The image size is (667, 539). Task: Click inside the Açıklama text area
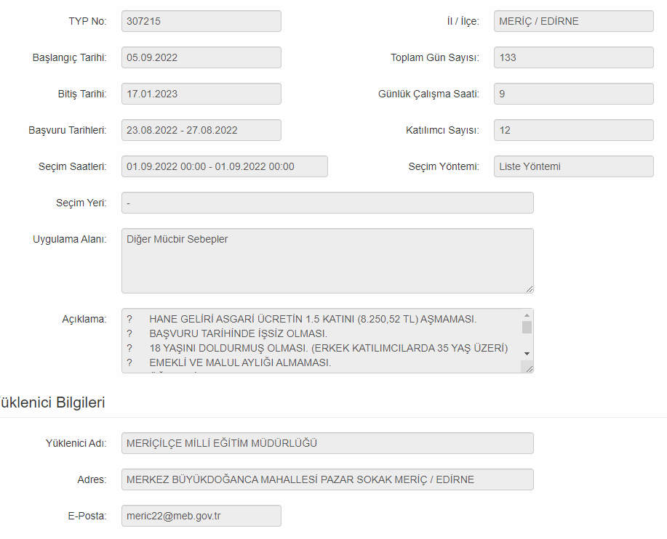coord(320,340)
